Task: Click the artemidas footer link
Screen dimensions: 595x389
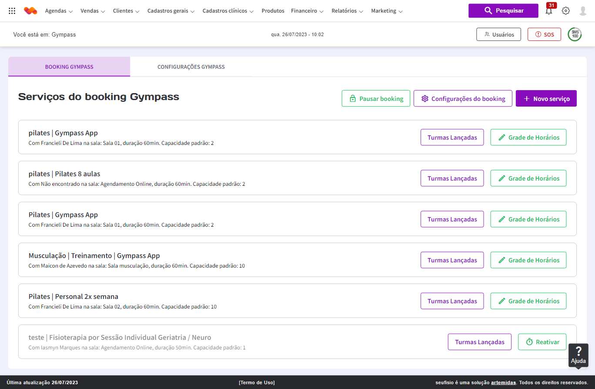Action: pos(503,382)
